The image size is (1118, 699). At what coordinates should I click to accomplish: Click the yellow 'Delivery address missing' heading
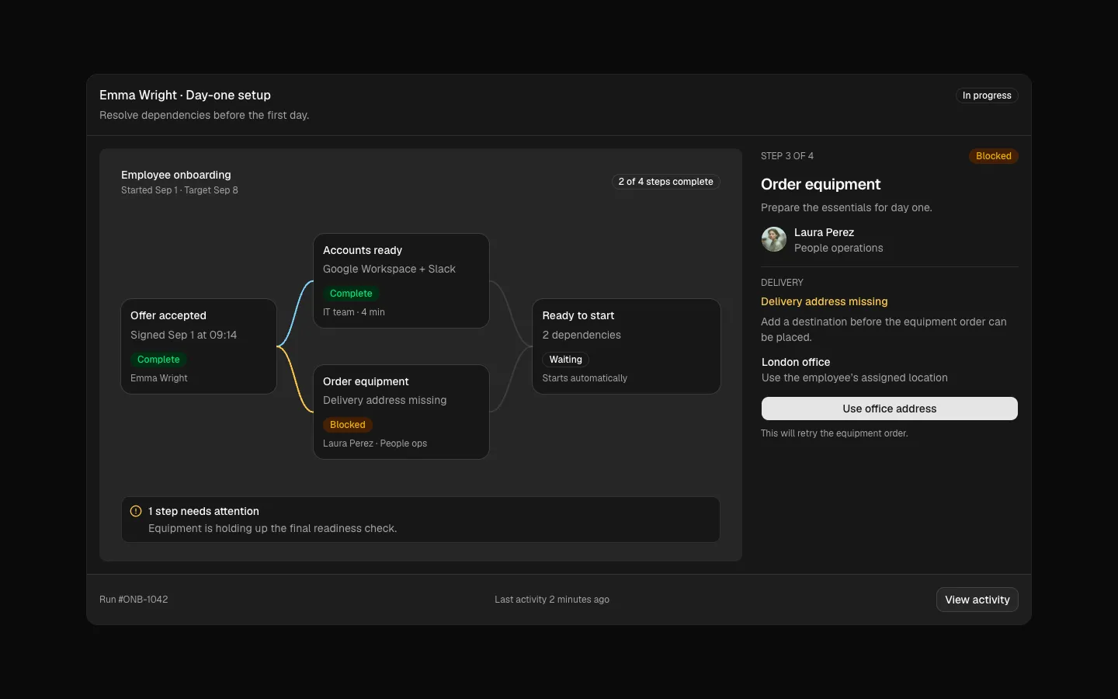point(825,301)
